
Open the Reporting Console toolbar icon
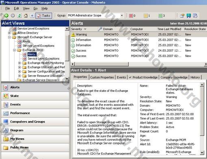click(x=189, y=15)
